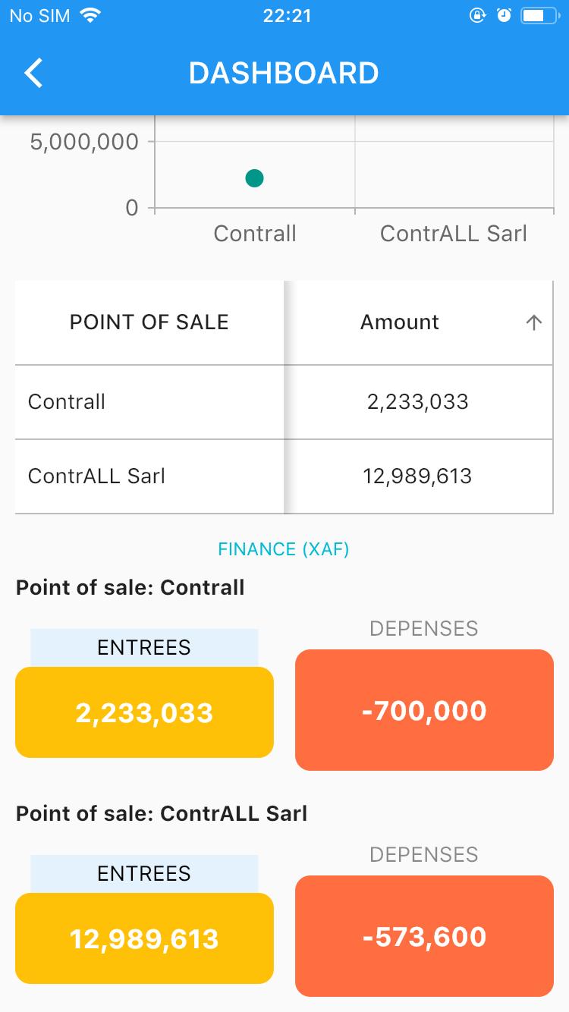Tap the alarm clock status icon
The image size is (569, 1012).
click(x=504, y=16)
